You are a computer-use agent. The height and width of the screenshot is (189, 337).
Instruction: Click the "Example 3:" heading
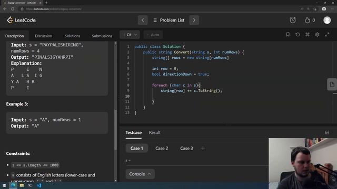tap(17, 104)
